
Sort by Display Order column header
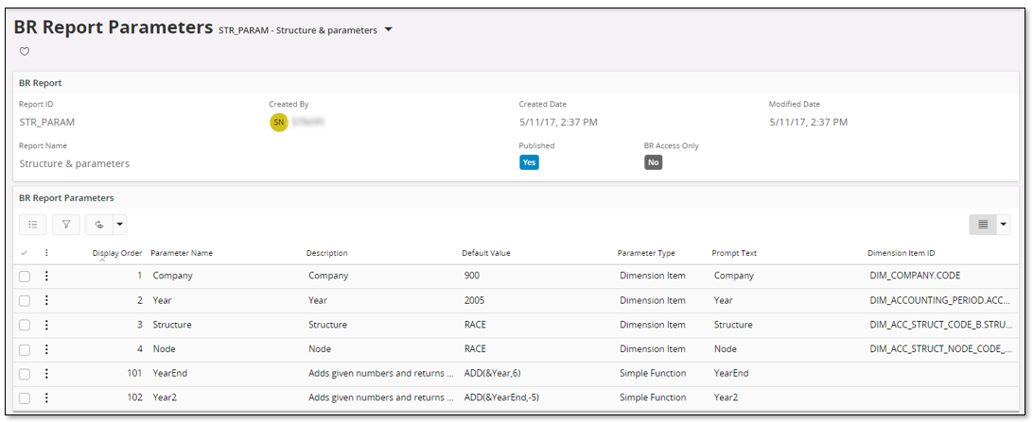pos(117,253)
